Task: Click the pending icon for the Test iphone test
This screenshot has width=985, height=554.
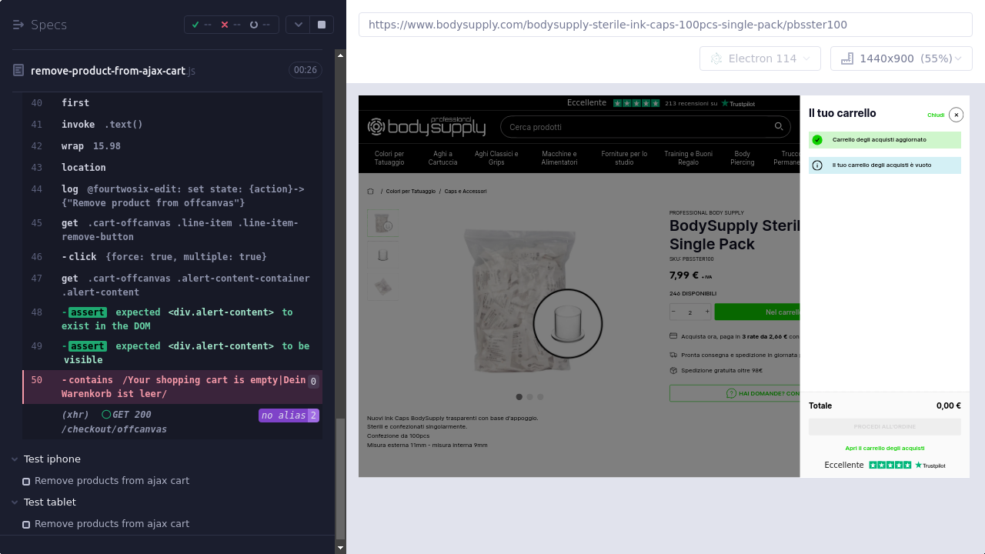Action: click(x=26, y=482)
